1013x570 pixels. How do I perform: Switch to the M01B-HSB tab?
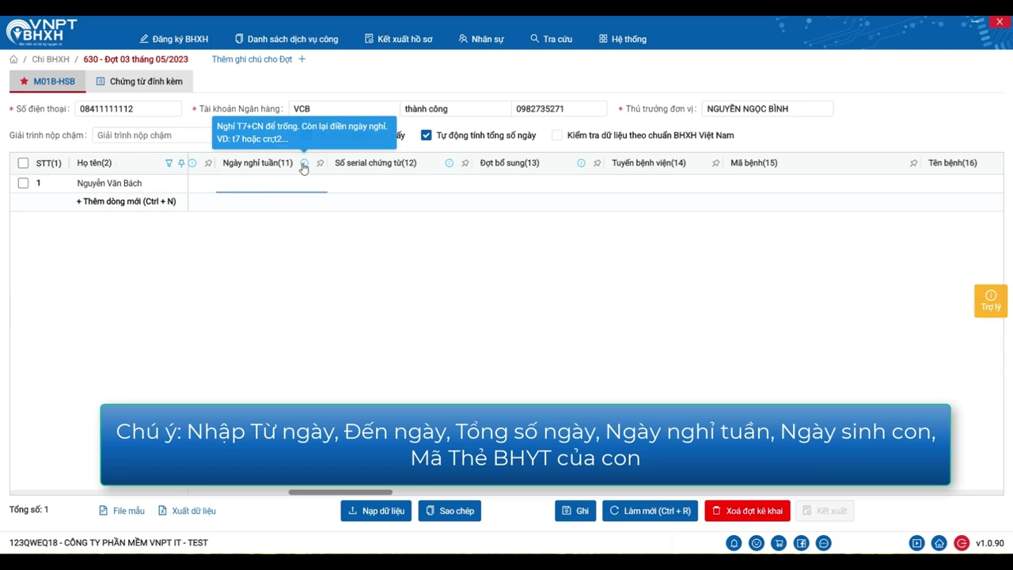47,82
